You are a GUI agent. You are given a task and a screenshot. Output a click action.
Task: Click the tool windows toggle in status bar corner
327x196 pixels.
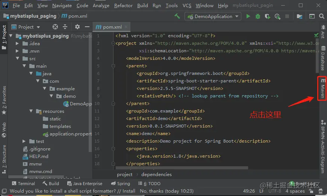[4, 191]
